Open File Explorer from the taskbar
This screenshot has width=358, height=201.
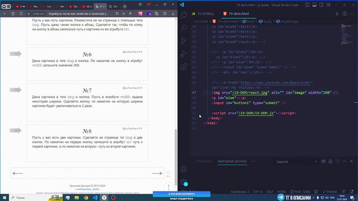(77, 198)
